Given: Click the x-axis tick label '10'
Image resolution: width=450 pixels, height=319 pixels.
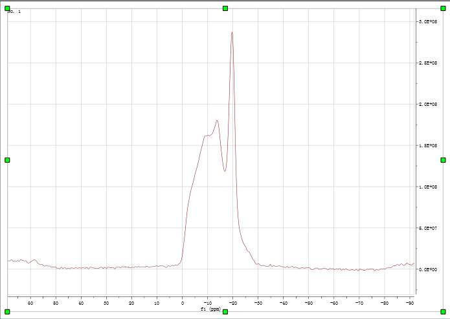Looking at the screenshot, I should (157, 304).
